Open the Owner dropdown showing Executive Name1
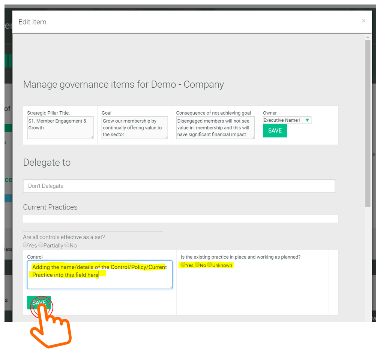This screenshot has width=383, height=356. tap(287, 120)
